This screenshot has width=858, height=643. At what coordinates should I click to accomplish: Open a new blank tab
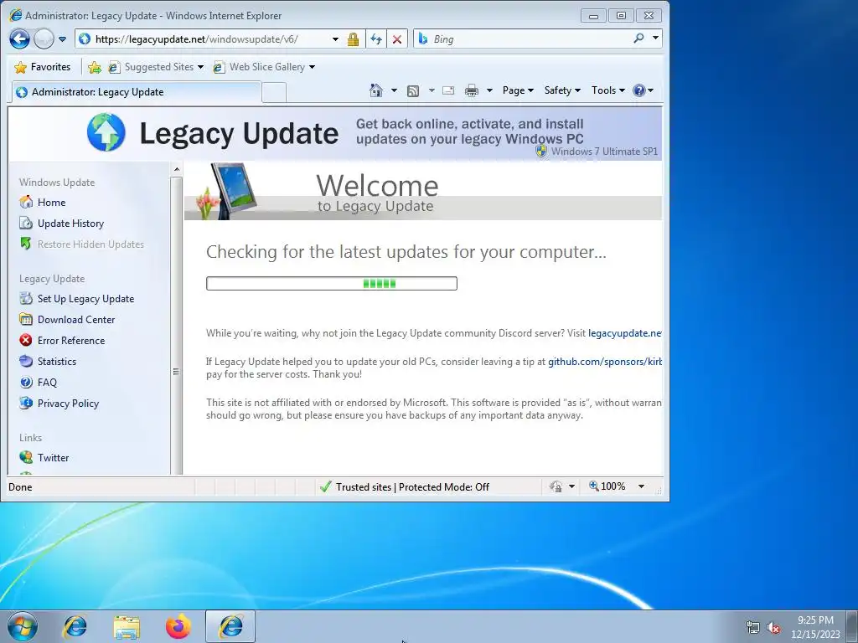coord(274,92)
